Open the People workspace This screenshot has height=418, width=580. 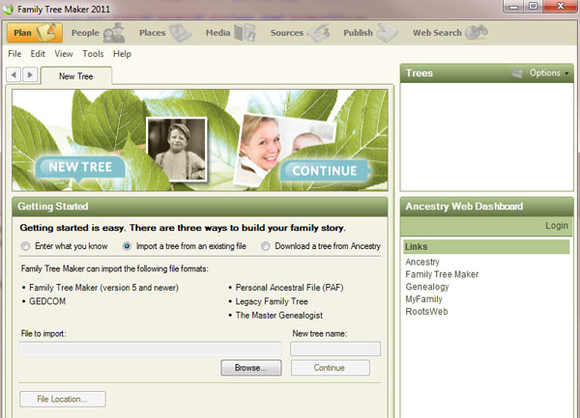coord(98,33)
